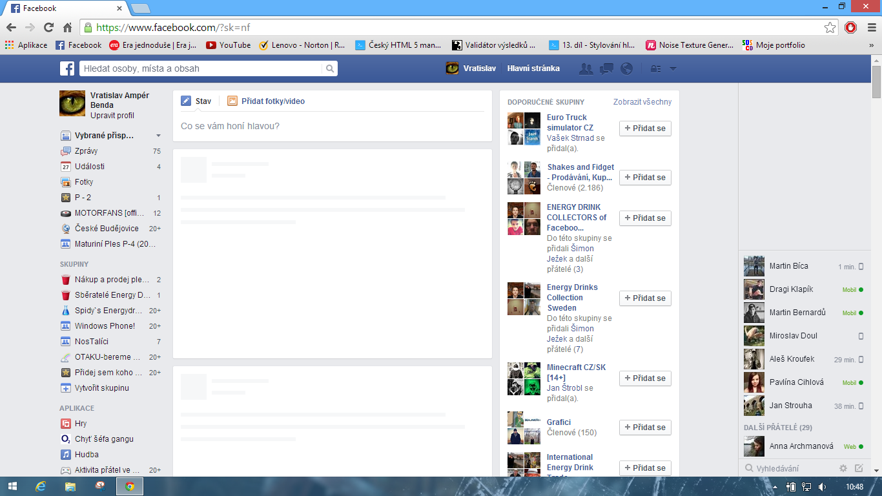Expand bookmarks overflow chevron
Image resolution: width=882 pixels, height=496 pixels.
click(x=872, y=45)
